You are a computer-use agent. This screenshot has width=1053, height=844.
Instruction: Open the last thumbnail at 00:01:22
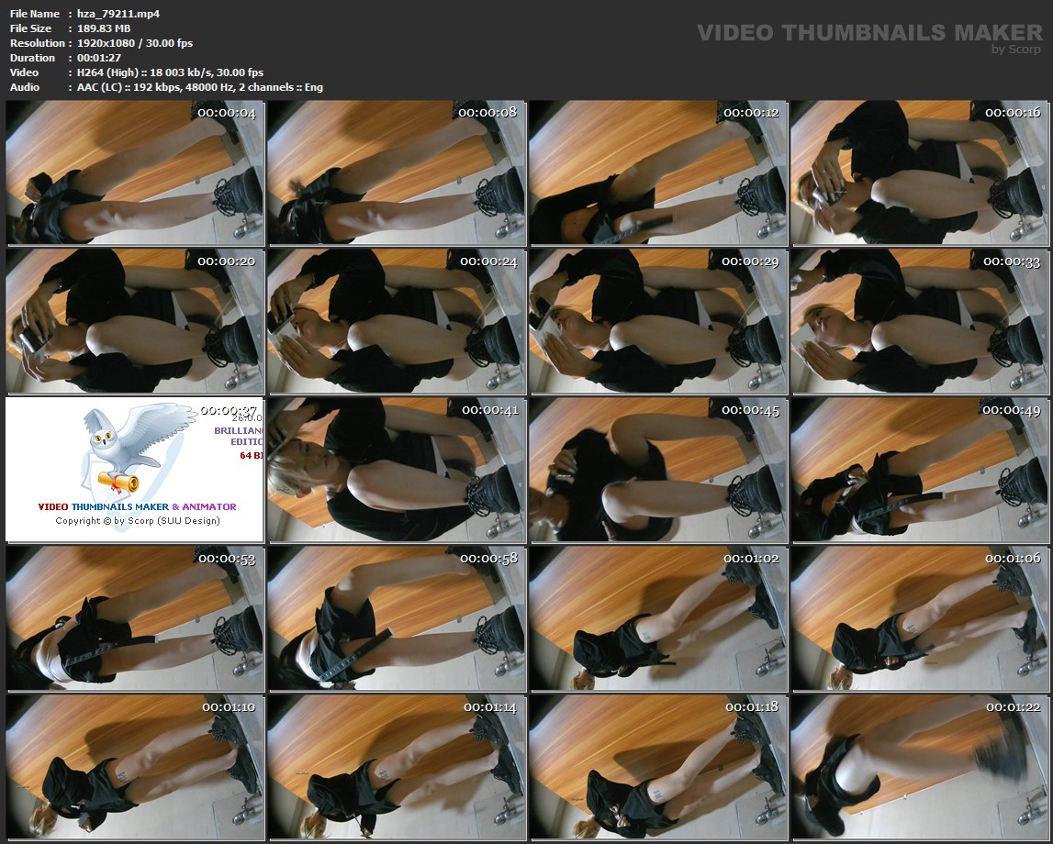(919, 767)
